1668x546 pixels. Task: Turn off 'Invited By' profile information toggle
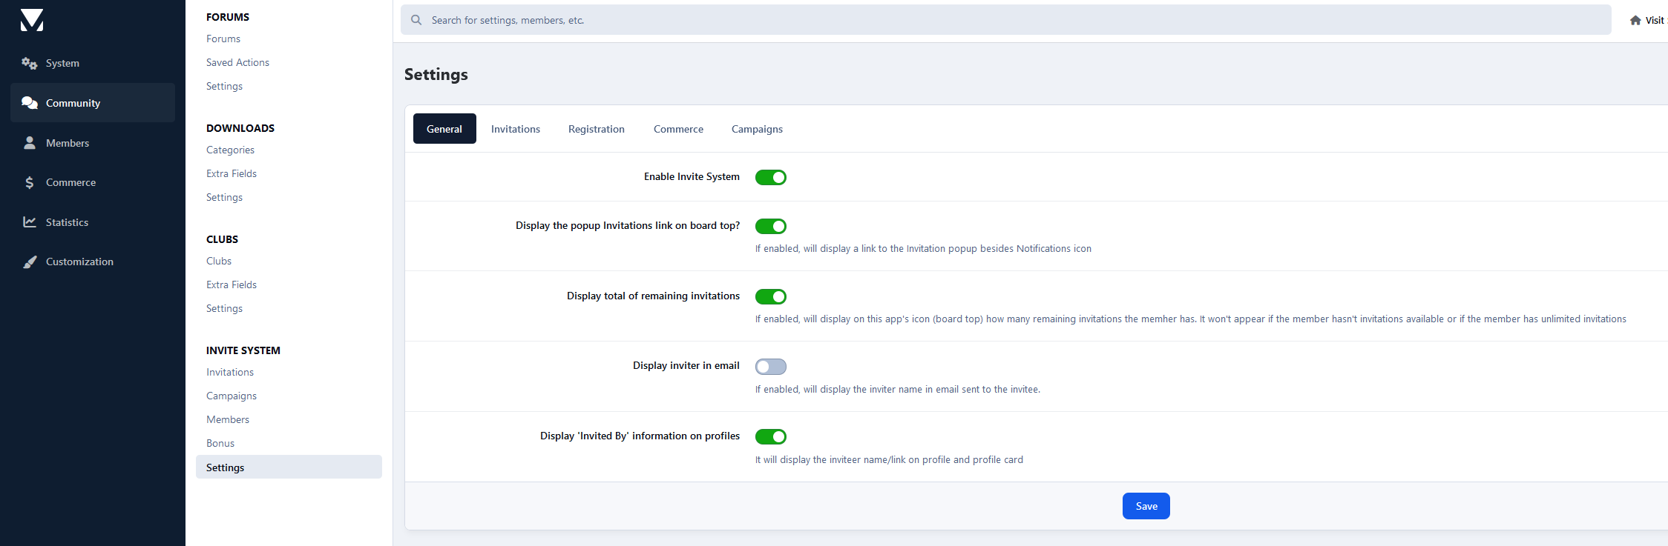coord(770,437)
